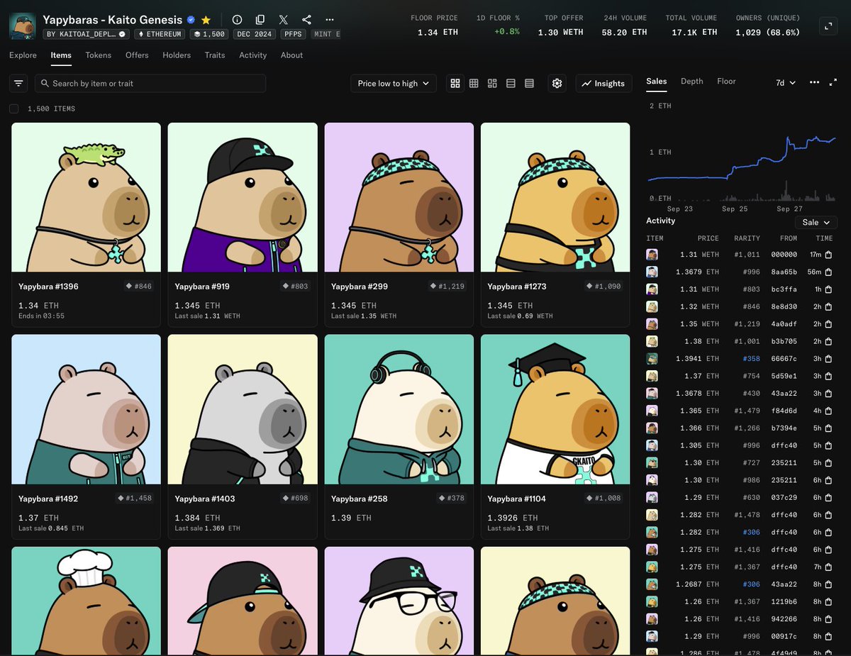Switch to the Explore tab
This screenshot has height=656, width=851.
point(23,55)
